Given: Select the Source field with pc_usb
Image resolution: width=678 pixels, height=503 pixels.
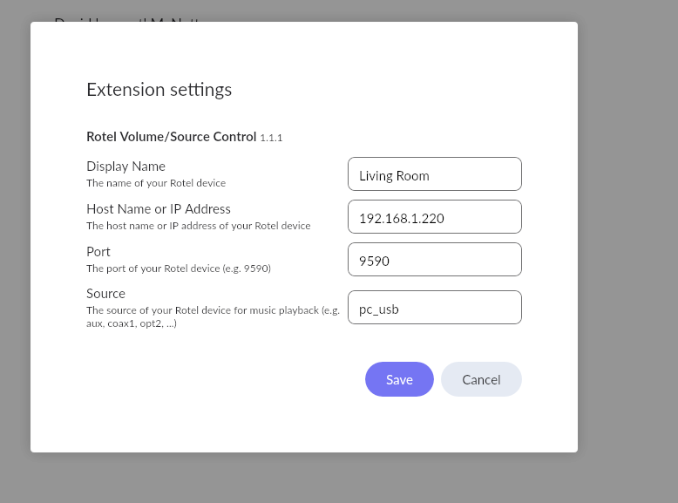Looking at the screenshot, I should pyautogui.click(x=435, y=308).
